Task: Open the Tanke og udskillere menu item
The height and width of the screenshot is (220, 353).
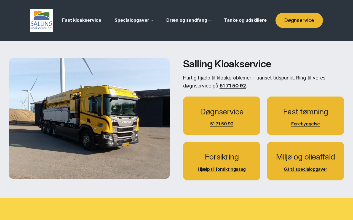Action: [245, 20]
